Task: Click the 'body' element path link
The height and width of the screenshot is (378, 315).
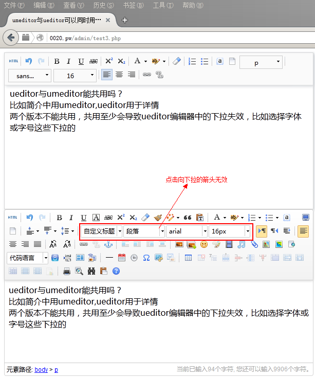Action: click(41, 370)
